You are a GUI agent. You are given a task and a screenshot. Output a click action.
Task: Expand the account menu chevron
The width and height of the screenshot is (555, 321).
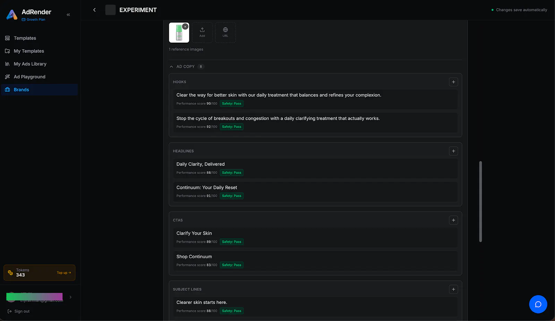[70, 297]
